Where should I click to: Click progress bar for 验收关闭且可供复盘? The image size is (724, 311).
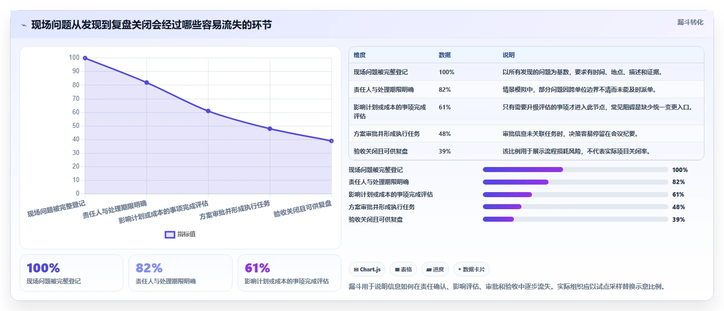(575, 219)
